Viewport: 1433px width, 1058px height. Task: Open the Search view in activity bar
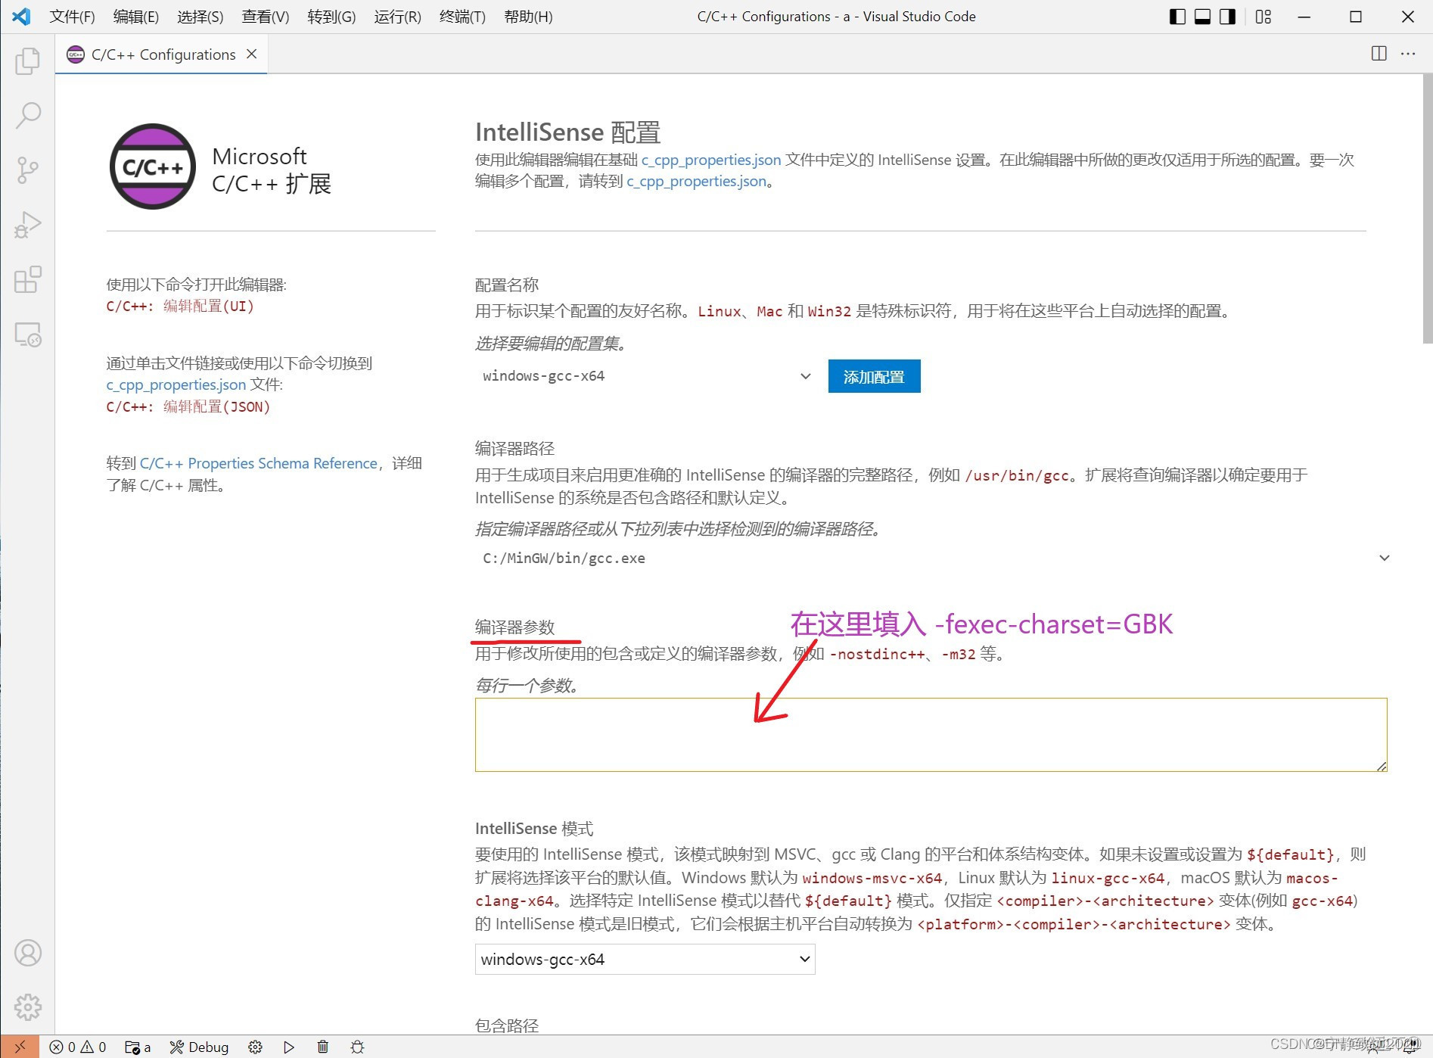pos(28,116)
